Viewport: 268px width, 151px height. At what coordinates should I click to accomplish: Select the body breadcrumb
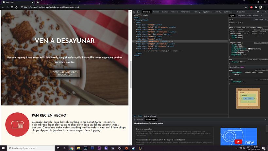point(140,116)
